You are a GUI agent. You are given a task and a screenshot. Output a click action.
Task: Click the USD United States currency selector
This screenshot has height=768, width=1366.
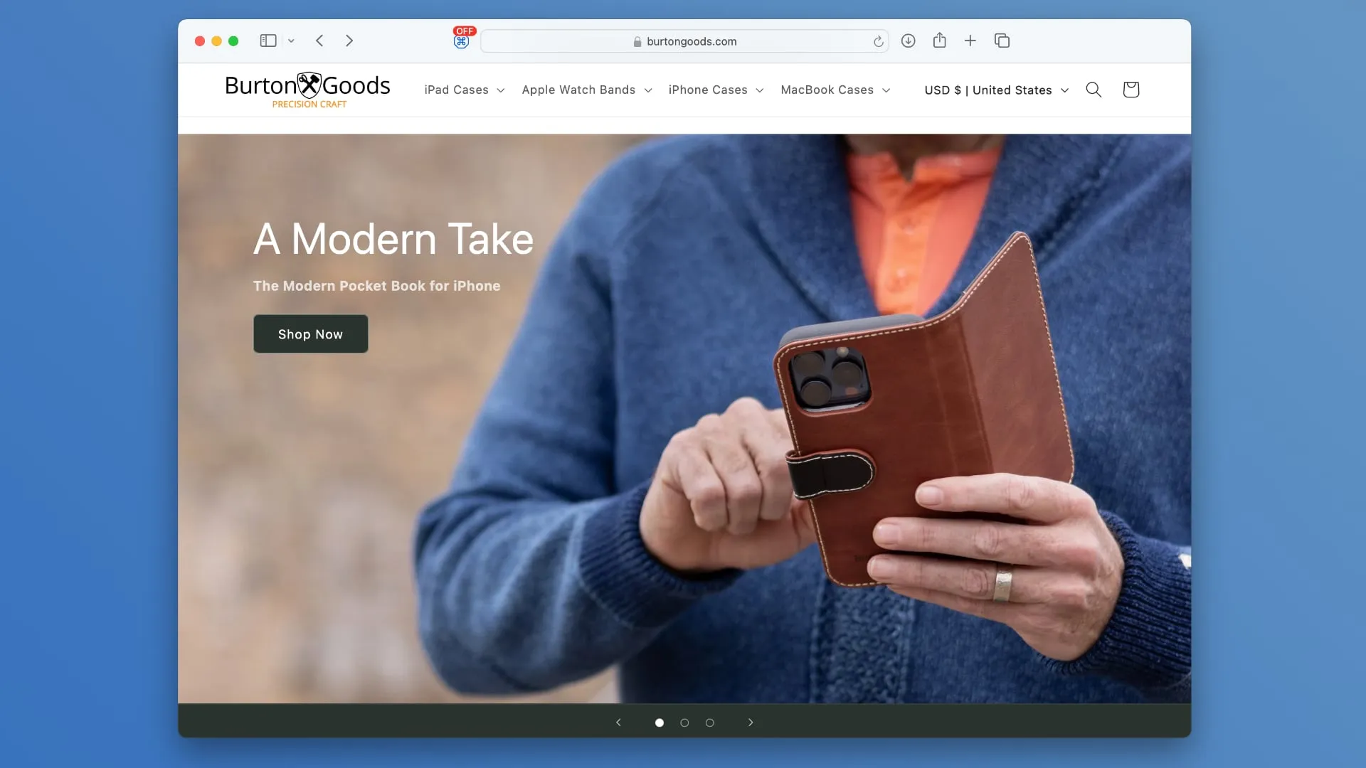996,90
